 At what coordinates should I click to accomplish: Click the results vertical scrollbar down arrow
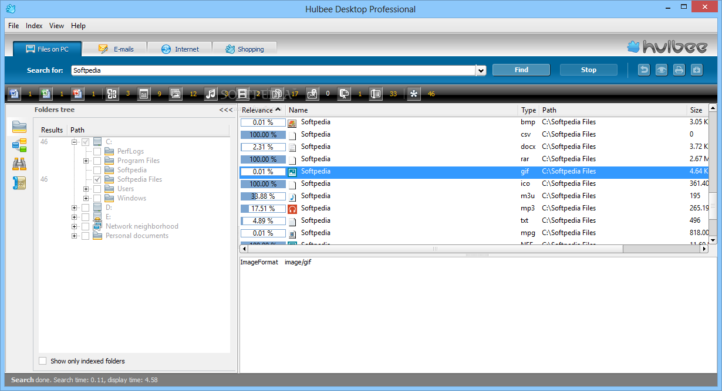click(x=713, y=240)
